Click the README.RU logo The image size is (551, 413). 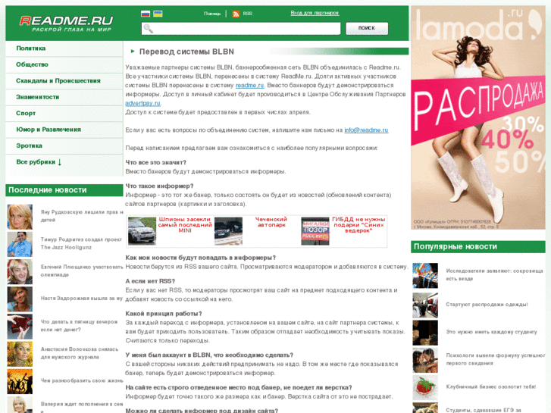click(66, 23)
